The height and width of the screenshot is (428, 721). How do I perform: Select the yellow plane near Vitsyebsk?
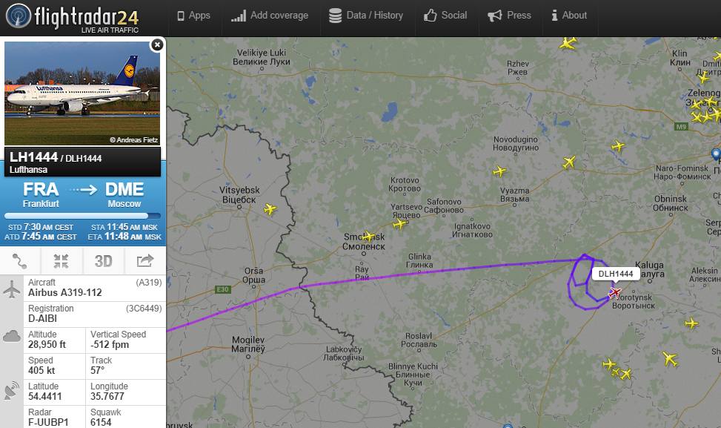(x=270, y=209)
